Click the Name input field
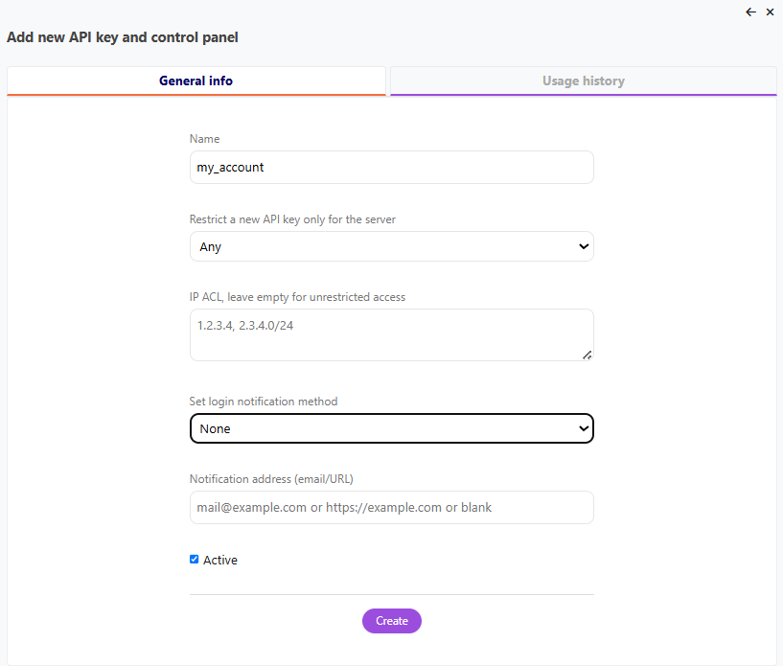This screenshot has width=783, height=666. tap(391, 167)
